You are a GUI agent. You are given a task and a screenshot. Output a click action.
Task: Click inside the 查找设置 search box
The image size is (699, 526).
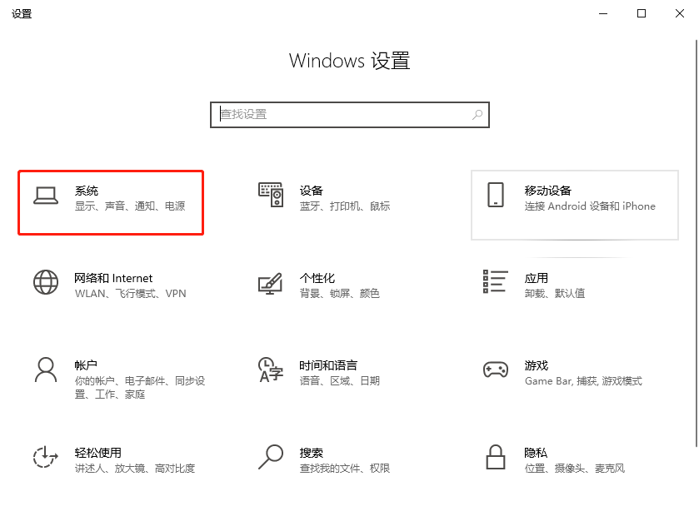(x=333, y=114)
